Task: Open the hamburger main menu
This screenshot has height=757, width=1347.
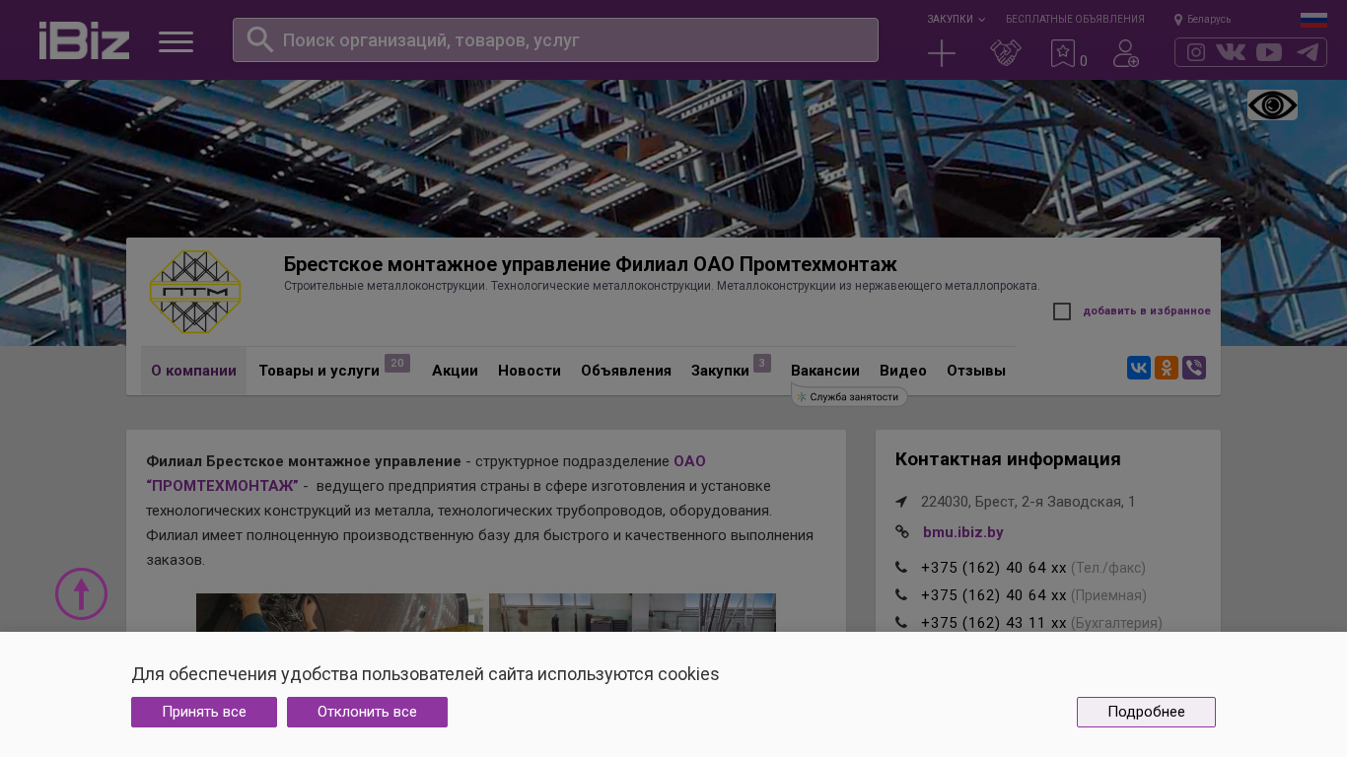Action: (x=176, y=41)
